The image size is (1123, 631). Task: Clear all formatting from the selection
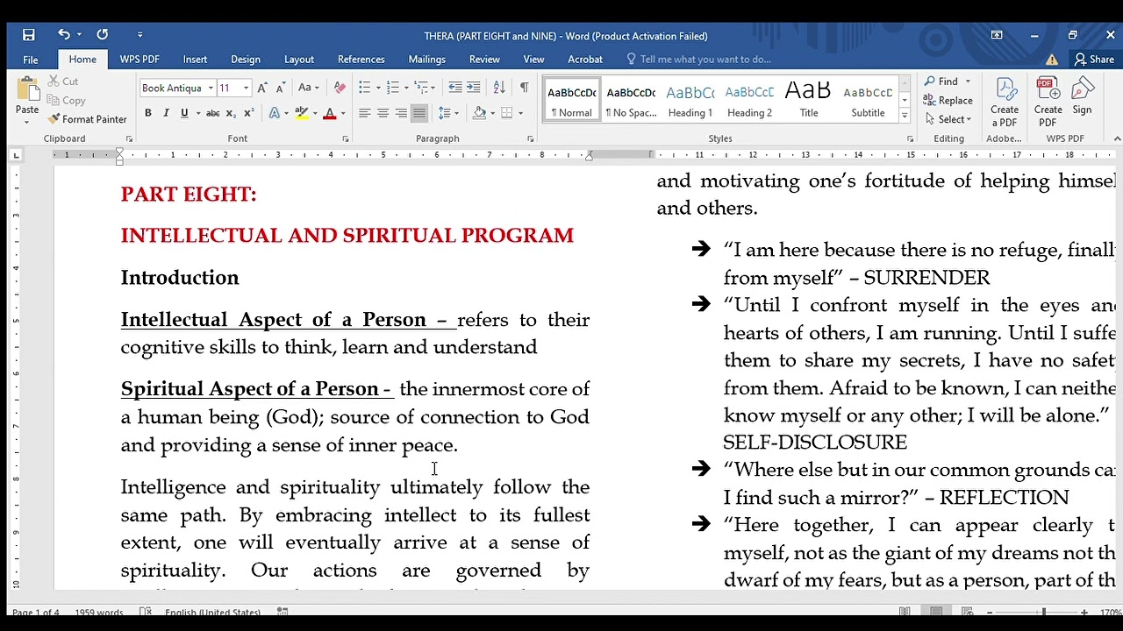pos(340,88)
